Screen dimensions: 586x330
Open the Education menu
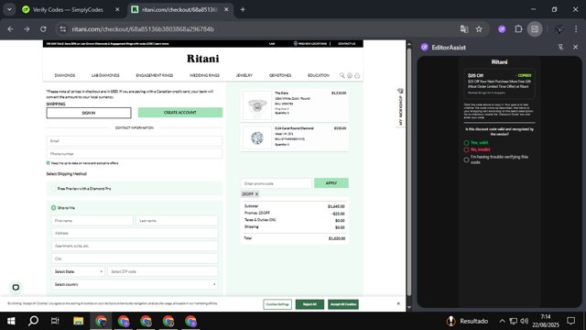coord(319,75)
